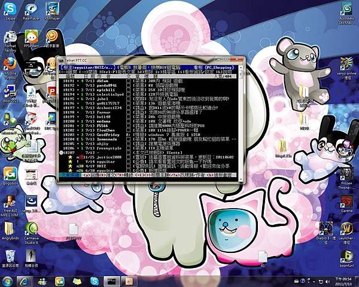The image size is (359, 287).
Task: Open the PowerPoint file icon on the desktop
Action: [51, 94]
